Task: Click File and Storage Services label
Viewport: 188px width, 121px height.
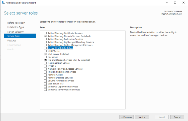Action: click(69, 60)
